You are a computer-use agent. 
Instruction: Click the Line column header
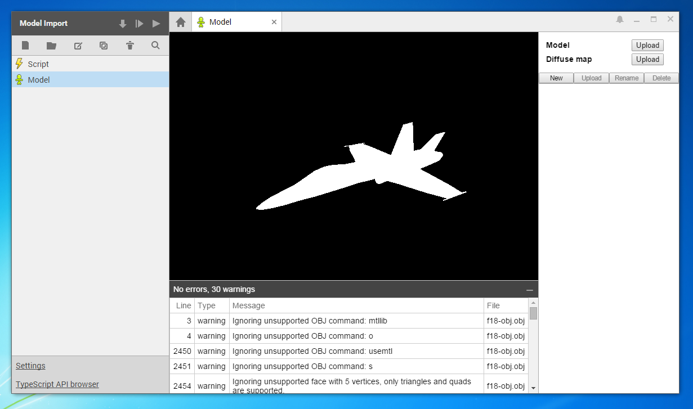point(184,305)
